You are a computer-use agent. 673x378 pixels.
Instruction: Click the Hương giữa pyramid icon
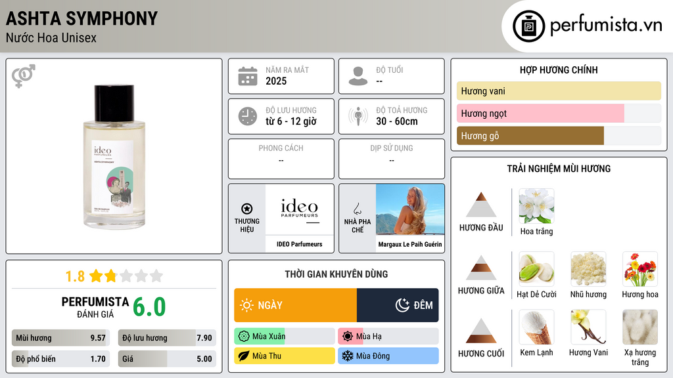tap(481, 268)
